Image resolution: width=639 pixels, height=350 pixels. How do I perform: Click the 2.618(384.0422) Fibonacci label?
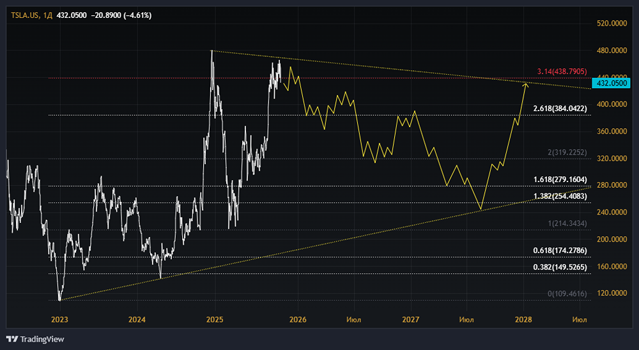point(560,109)
